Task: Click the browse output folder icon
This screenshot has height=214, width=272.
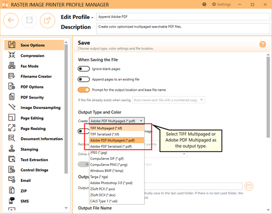Action: coord(249,186)
